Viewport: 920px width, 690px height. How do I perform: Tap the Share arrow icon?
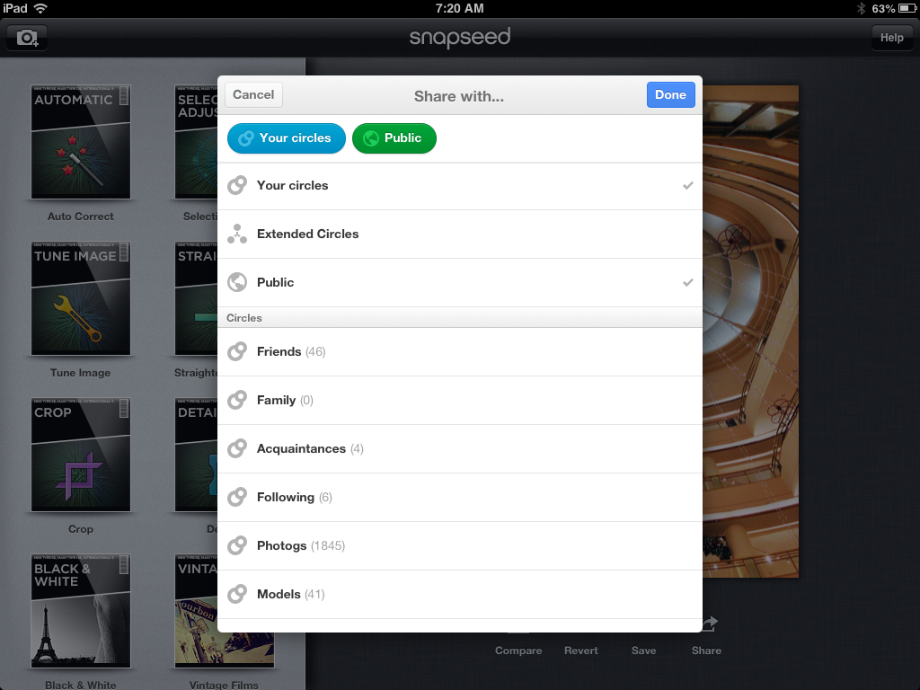point(707,625)
